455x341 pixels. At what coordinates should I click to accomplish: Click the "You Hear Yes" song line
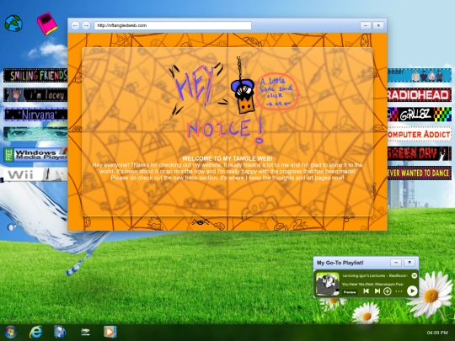coord(372,285)
